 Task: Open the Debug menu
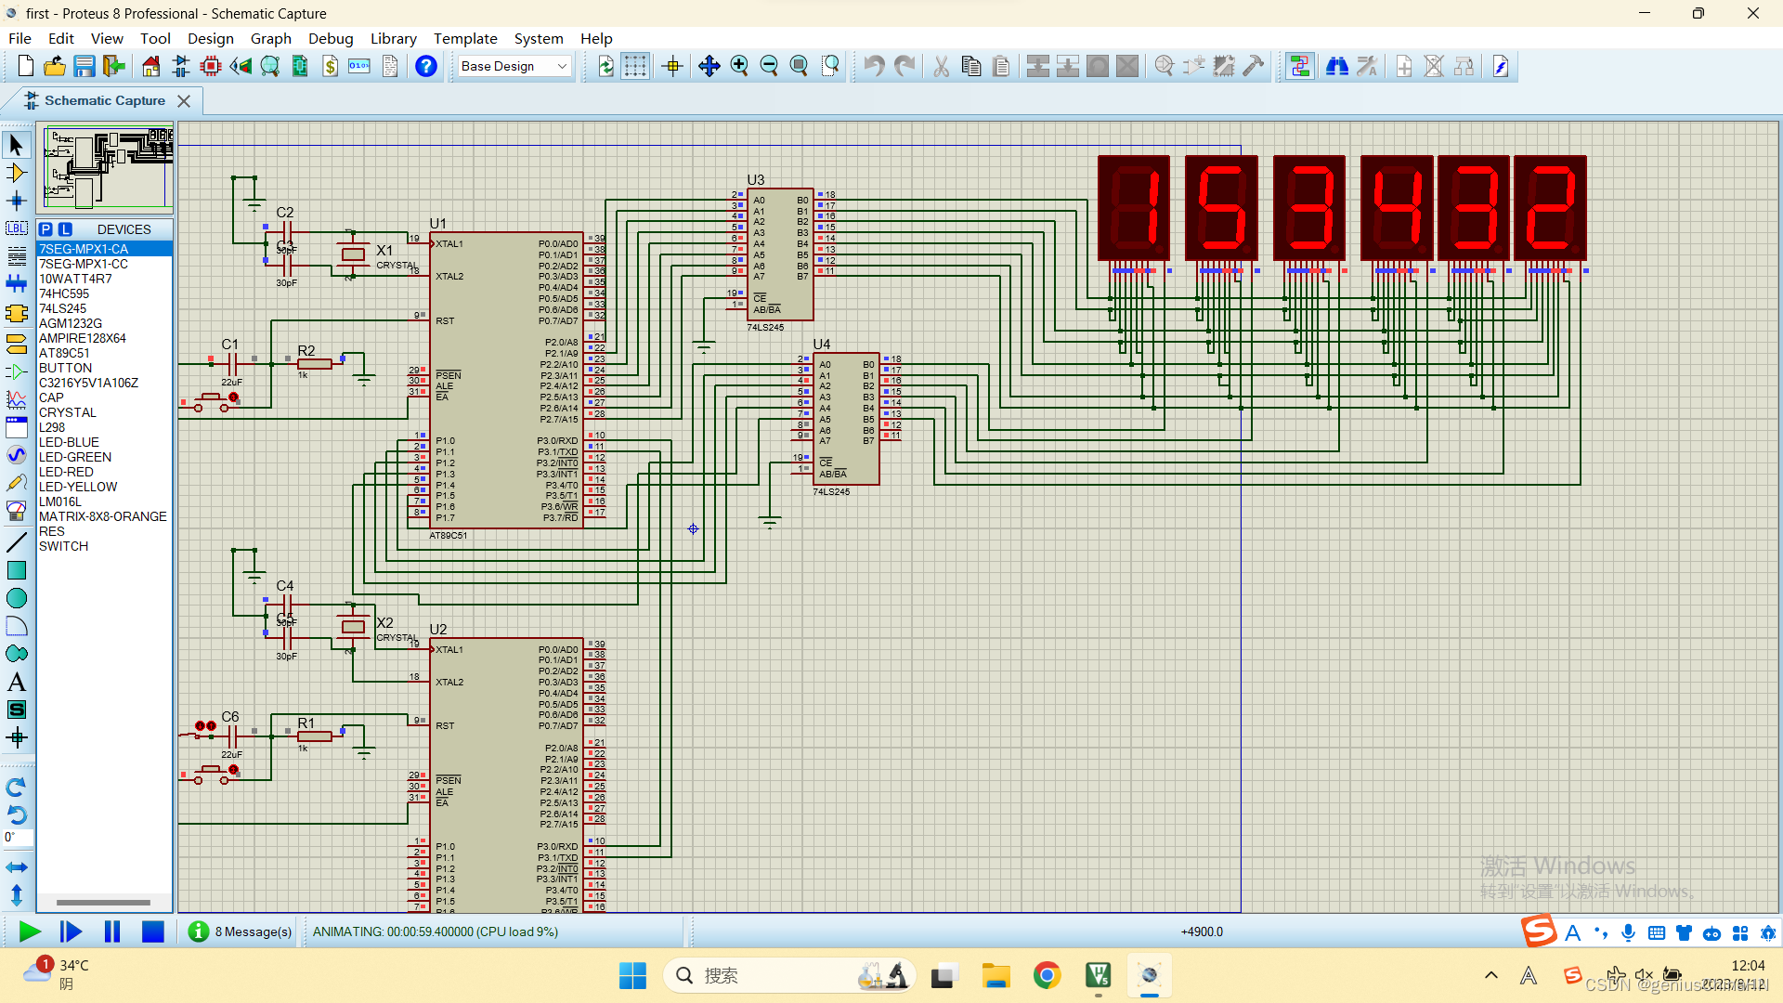point(331,38)
